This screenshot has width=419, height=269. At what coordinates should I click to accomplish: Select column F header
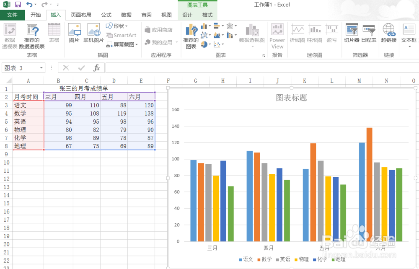coord(168,81)
